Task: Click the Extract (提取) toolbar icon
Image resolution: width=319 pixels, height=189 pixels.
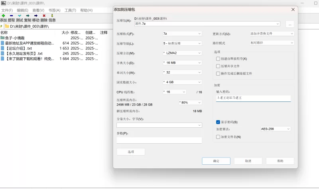Action: (12, 16)
